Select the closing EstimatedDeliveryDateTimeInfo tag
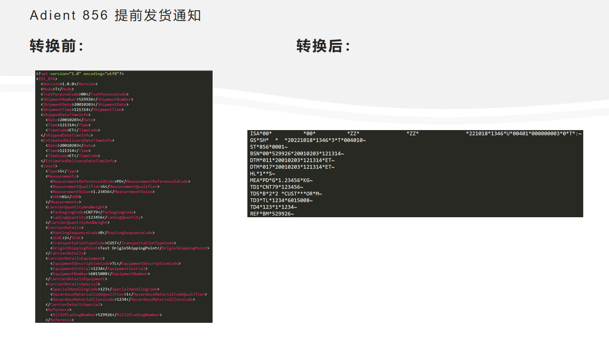The width and height of the screenshot is (609, 340). pyautogui.click(x=79, y=161)
